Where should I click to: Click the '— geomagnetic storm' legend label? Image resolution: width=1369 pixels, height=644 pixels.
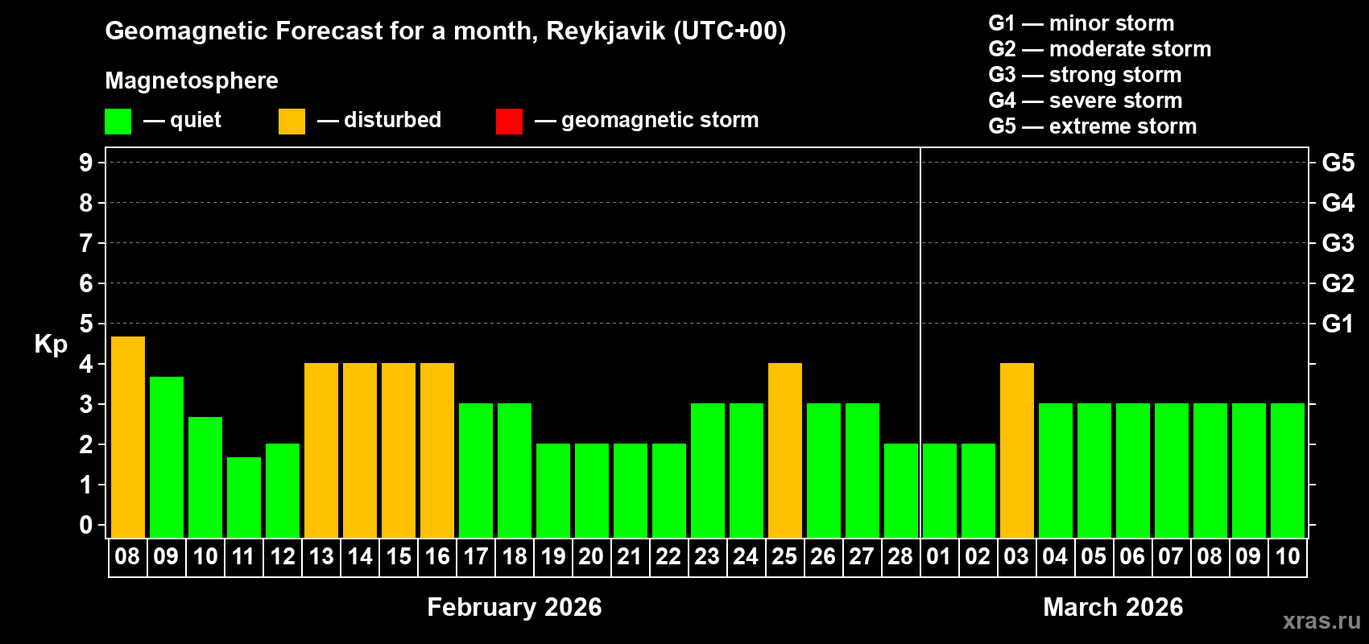[647, 120]
